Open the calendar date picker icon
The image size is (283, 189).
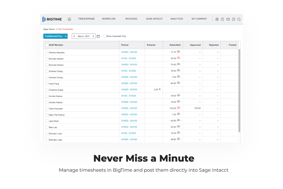click(x=98, y=36)
